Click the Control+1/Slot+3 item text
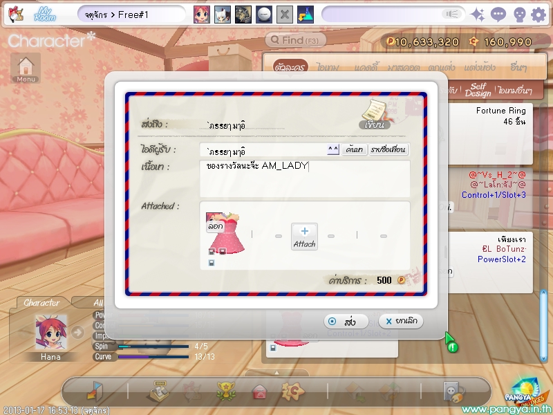Viewport: 553px width, 415px height. pyautogui.click(x=494, y=195)
